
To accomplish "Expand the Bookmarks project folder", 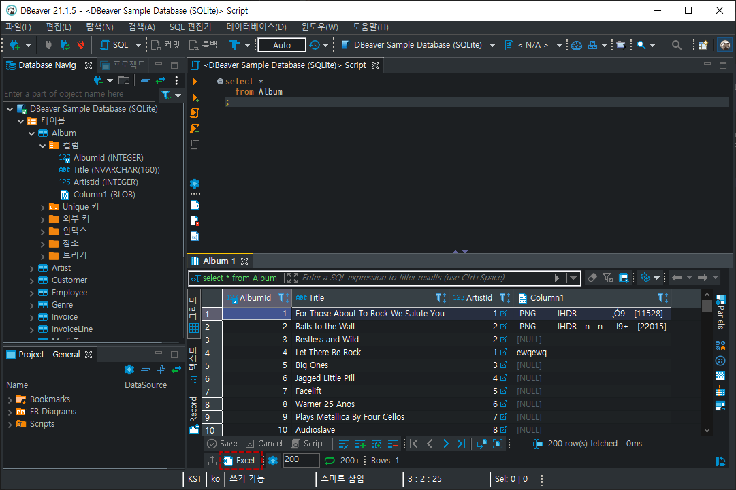I will point(10,400).
